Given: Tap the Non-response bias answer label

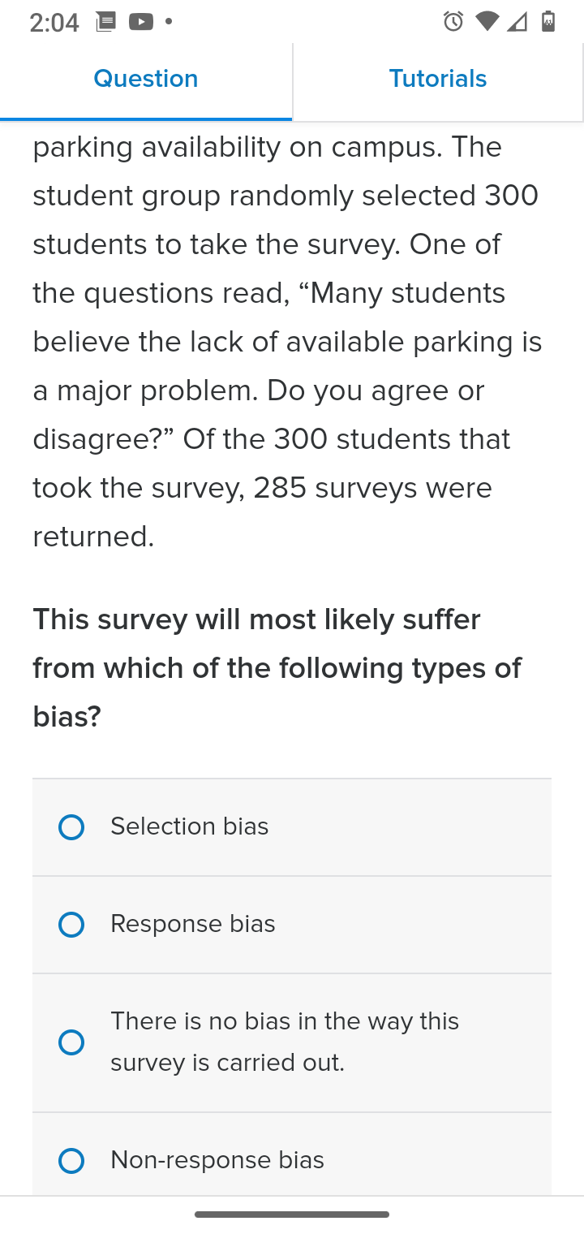Looking at the screenshot, I should [x=217, y=1160].
